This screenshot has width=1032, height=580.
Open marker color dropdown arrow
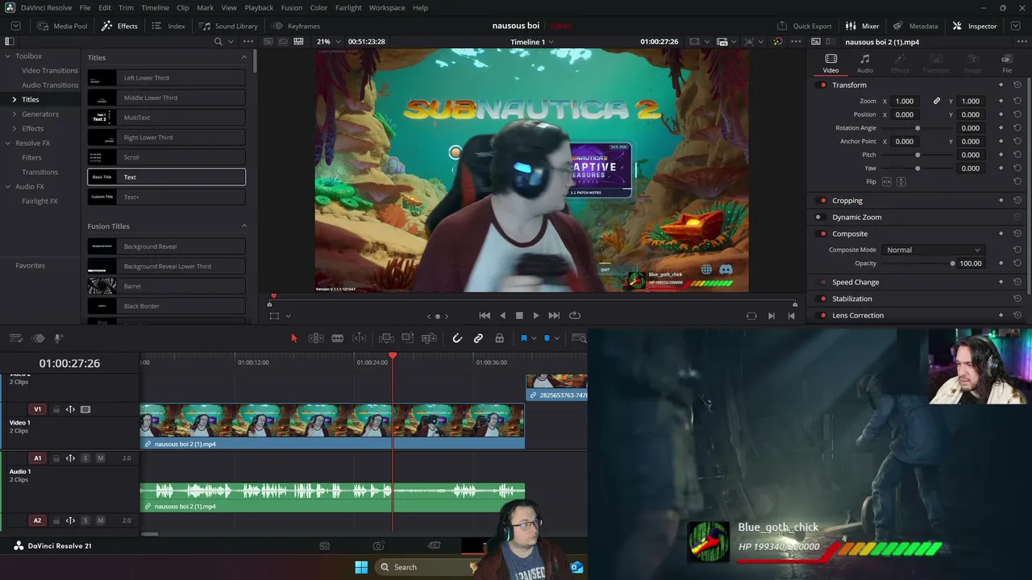pyautogui.click(x=556, y=338)
